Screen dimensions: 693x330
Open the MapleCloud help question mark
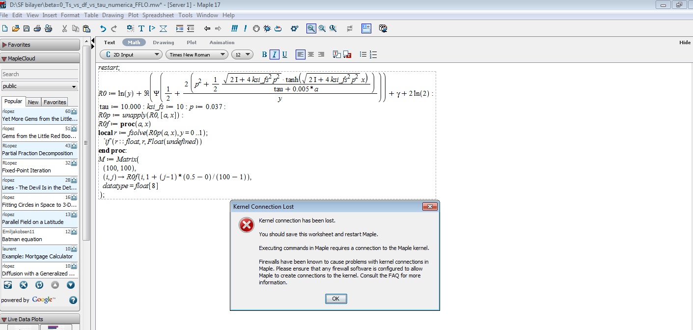click(x=73, y=300)
